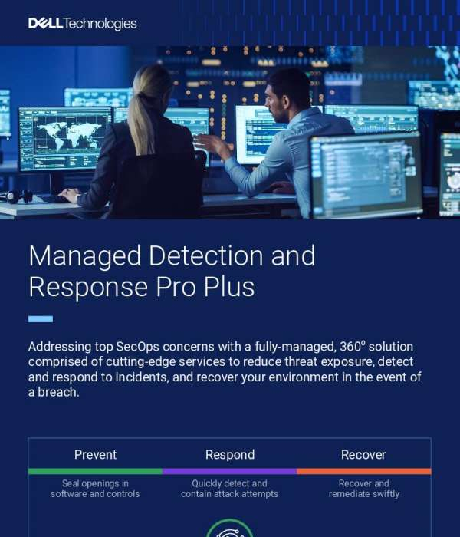Click the large foreground monitor on the right

coord(365,175)
